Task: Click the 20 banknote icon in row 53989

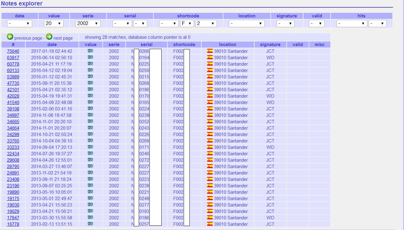Action: click(x=90, y=77)
